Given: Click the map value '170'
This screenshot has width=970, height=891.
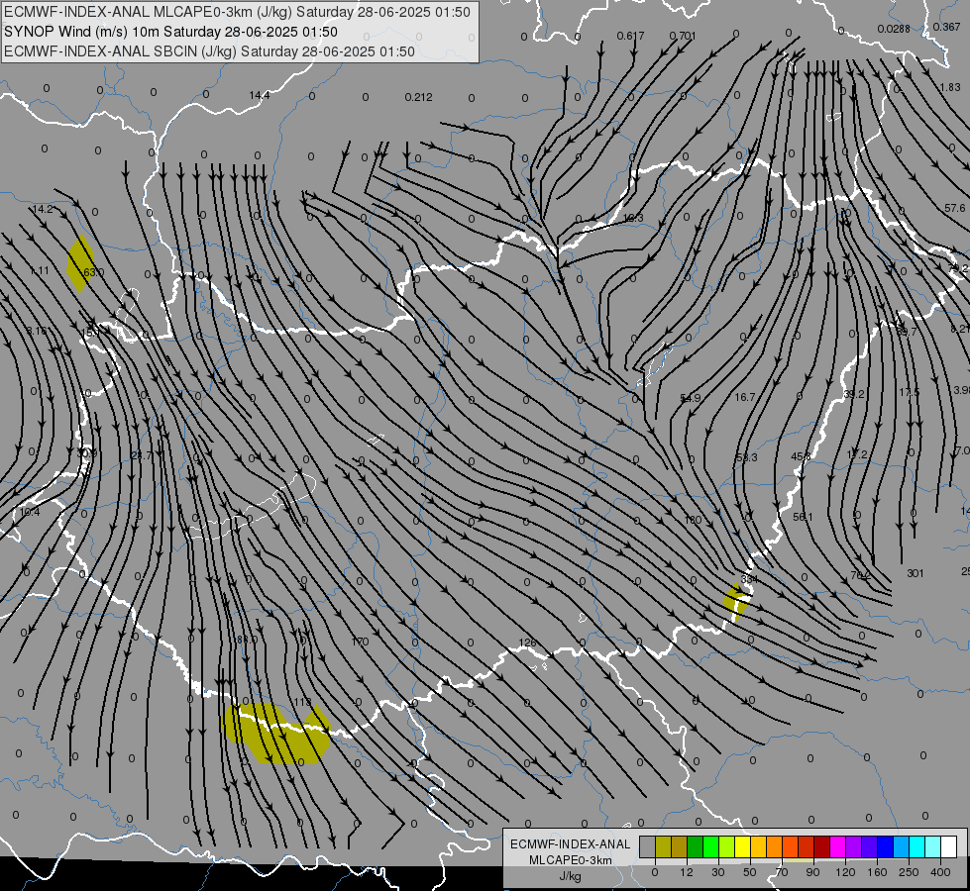Looking at the screenshot, I should [x=360, y=642].
